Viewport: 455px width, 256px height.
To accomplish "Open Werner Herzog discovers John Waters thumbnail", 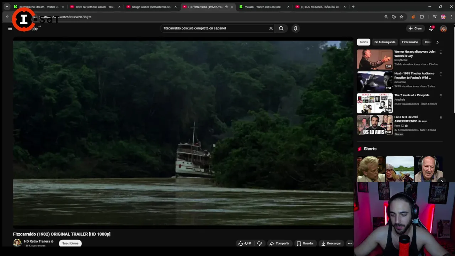I will [x=375, y=59].
